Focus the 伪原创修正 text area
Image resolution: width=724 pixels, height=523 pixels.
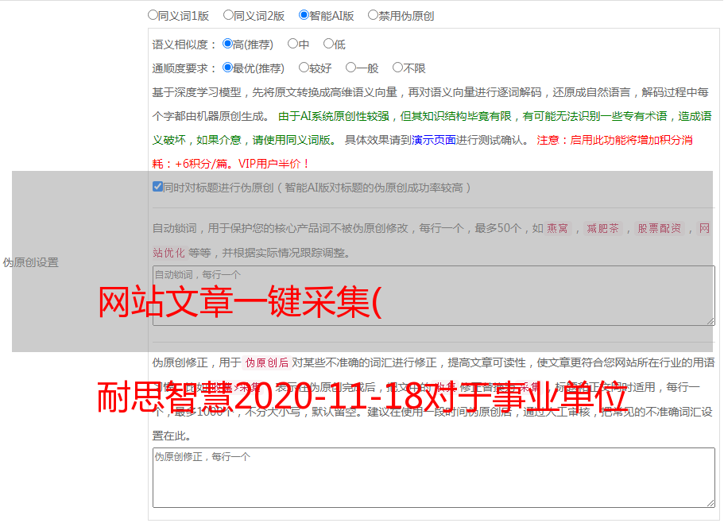434,478
